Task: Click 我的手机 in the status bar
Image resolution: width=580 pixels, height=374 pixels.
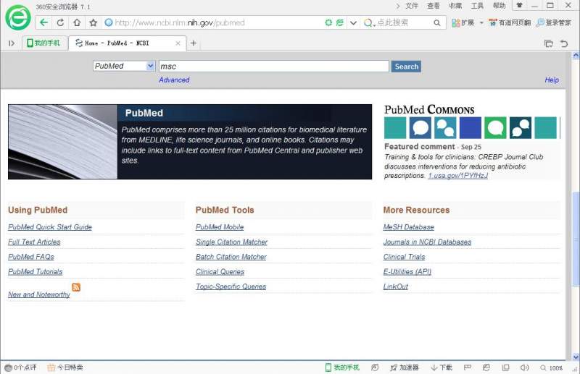Action: [x=342, y=367]
